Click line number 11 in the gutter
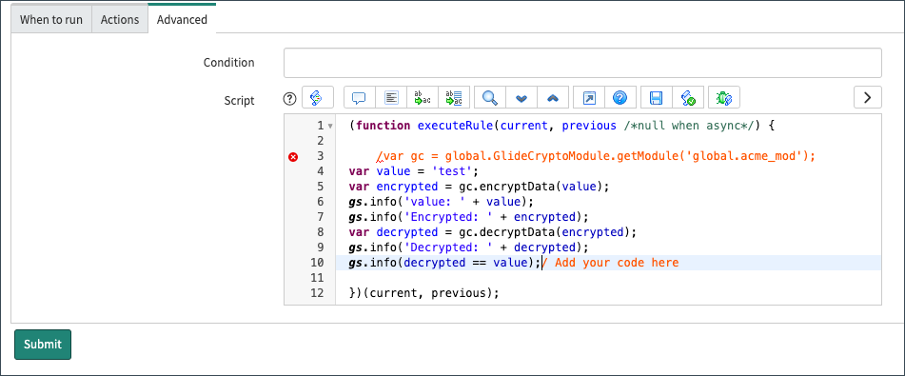905x376 pixels. 318,278
